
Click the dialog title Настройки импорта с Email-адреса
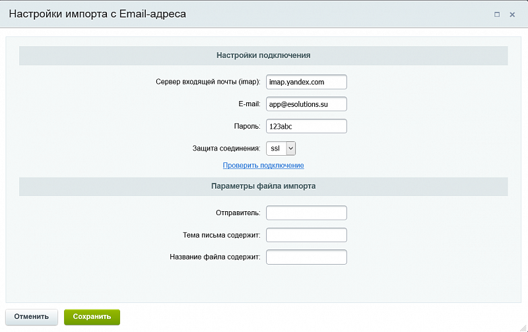click(x=97, y=14)
